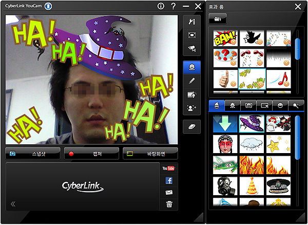
Task: Open the info (i) icon in title bar
Action: click(161, 6)
